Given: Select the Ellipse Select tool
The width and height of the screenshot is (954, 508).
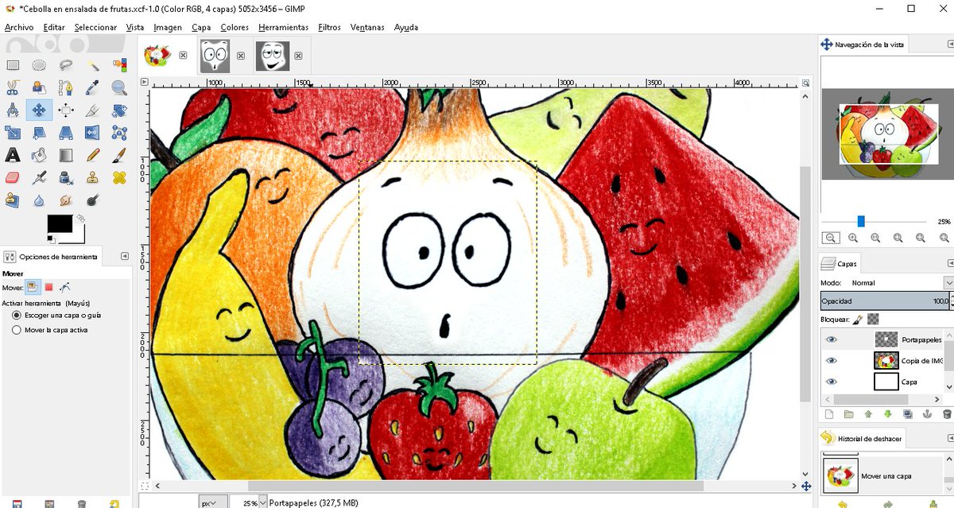Looking at the screenshot, I should 39,66.
